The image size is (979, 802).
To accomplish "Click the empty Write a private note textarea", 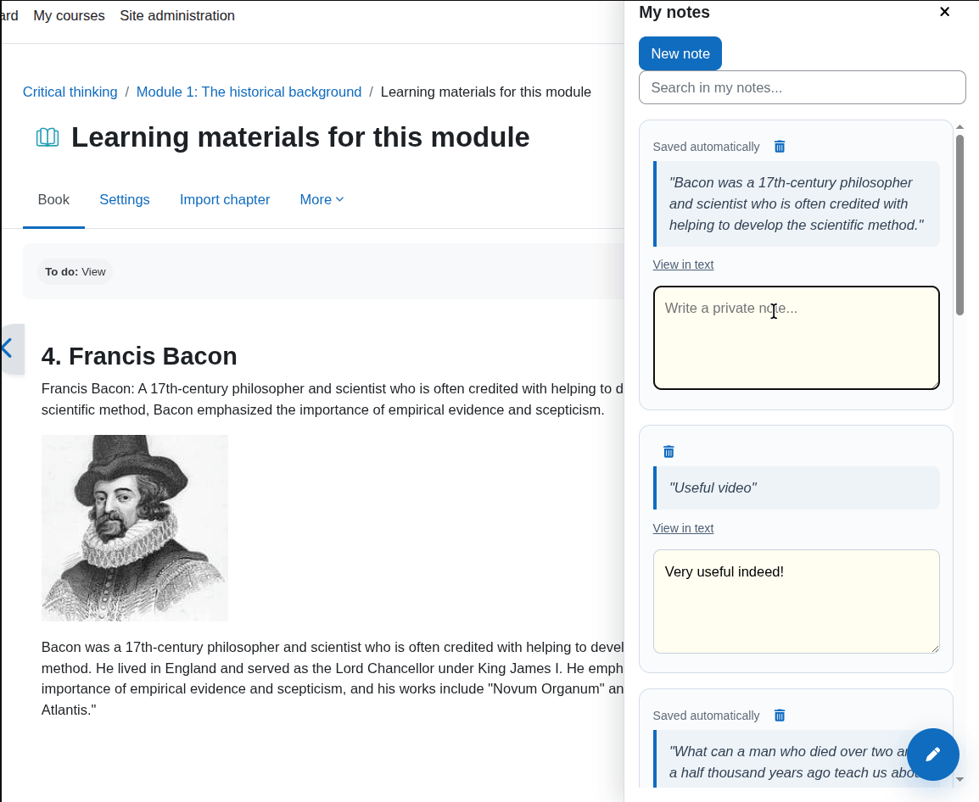I will tap(796, 337).
